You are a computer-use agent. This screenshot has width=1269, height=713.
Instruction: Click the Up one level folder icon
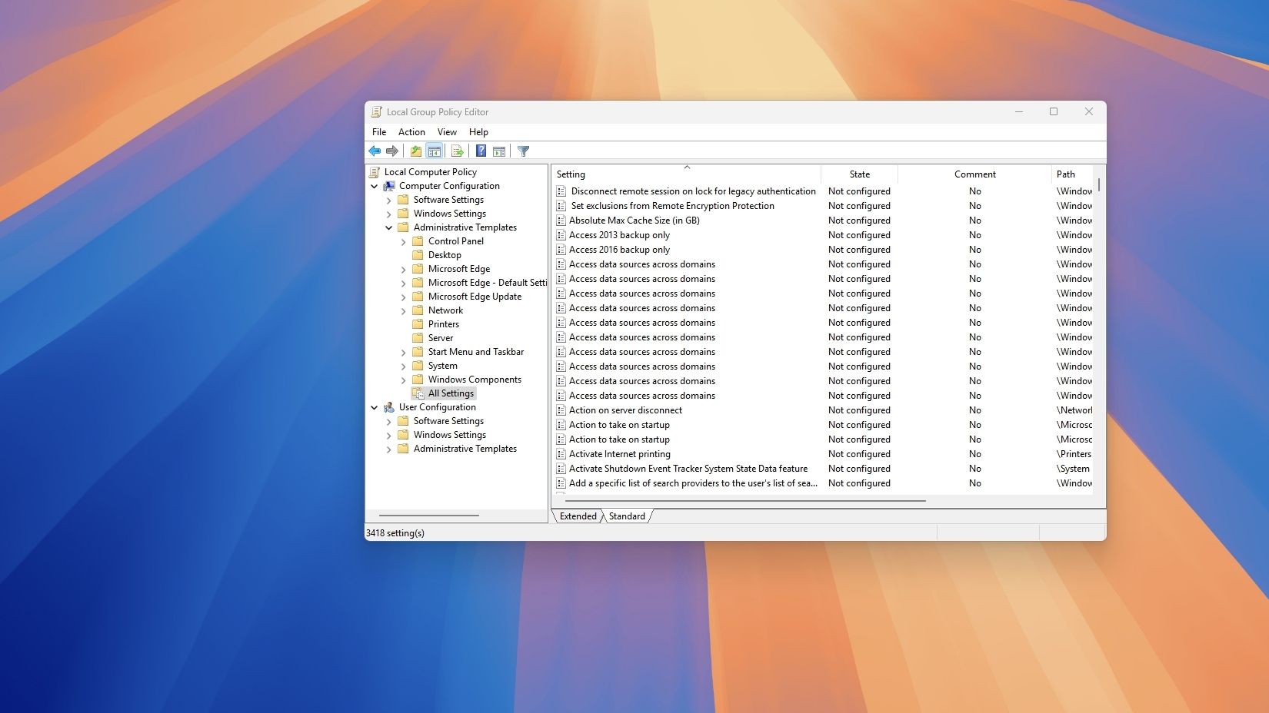pos(416,151)
